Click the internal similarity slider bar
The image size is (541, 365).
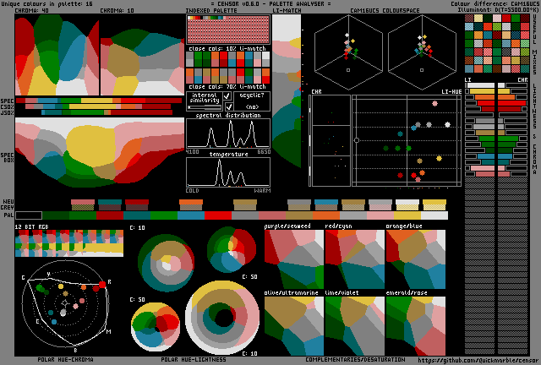point(204,107)
